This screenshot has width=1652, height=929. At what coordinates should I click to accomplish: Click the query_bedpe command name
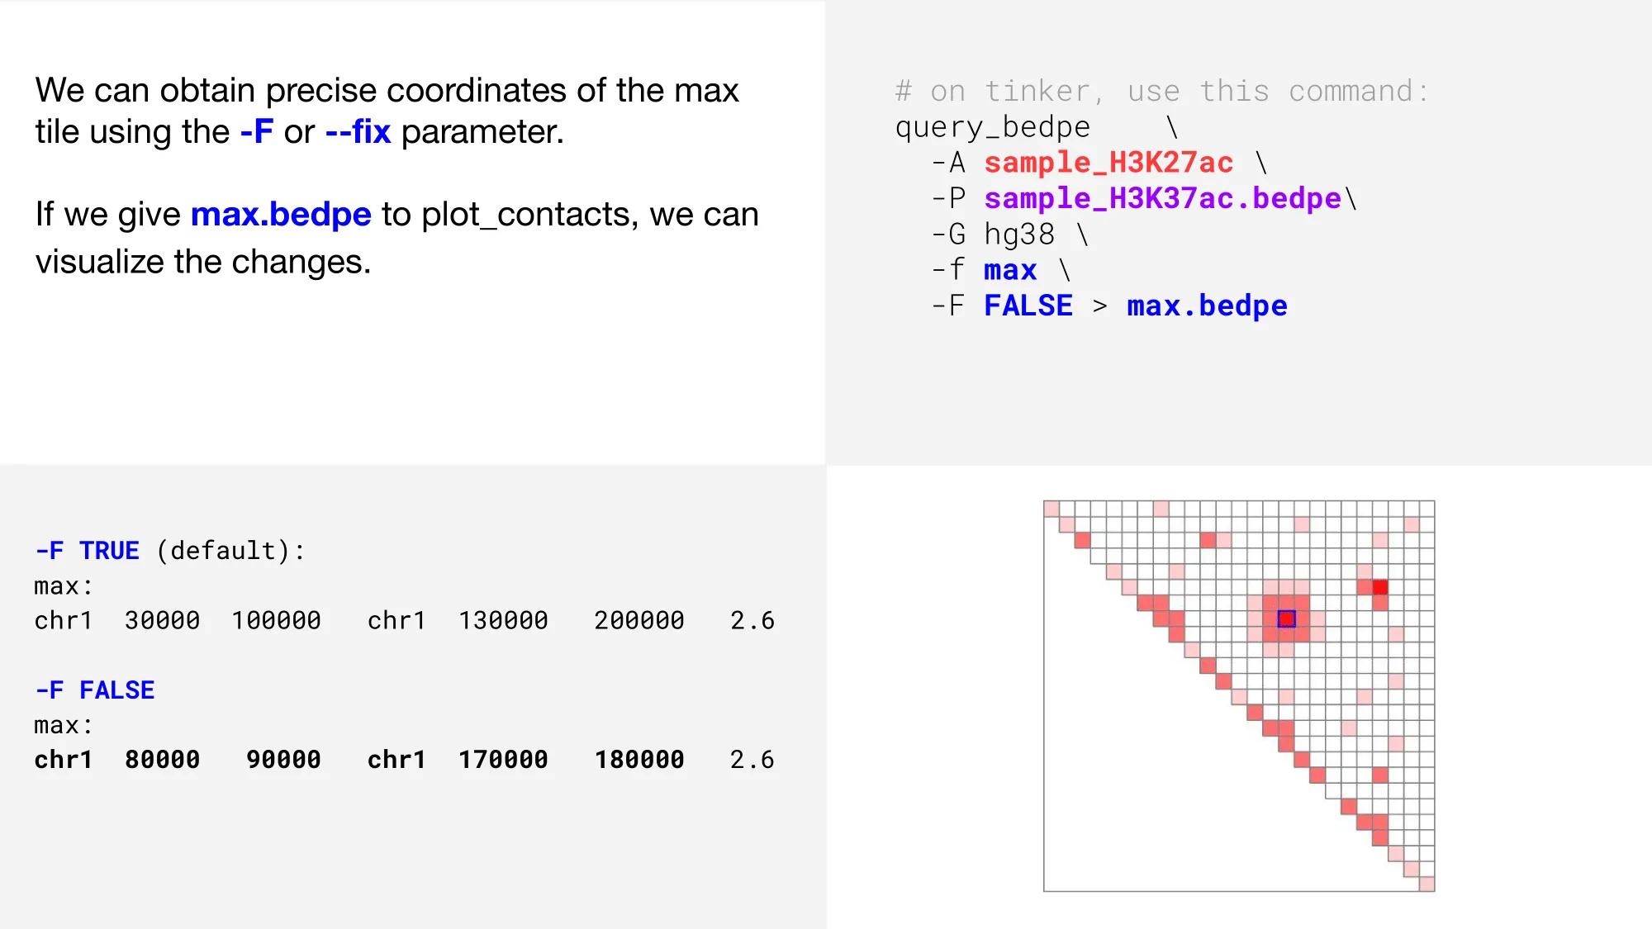993,127
